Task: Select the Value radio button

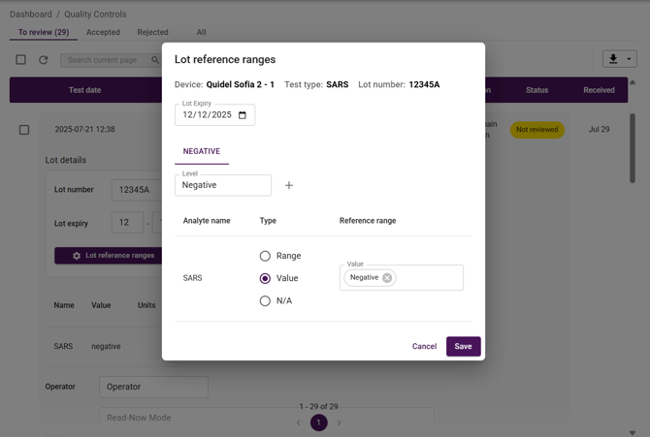Action: tap(265, 278)
